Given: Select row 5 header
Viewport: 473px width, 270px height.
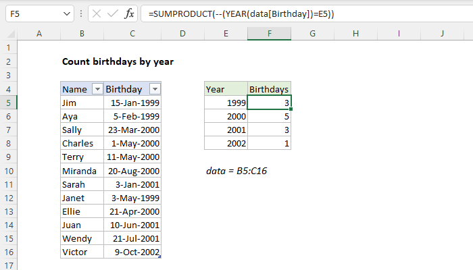Looking at the screenshot, I should tap(8, 103).
